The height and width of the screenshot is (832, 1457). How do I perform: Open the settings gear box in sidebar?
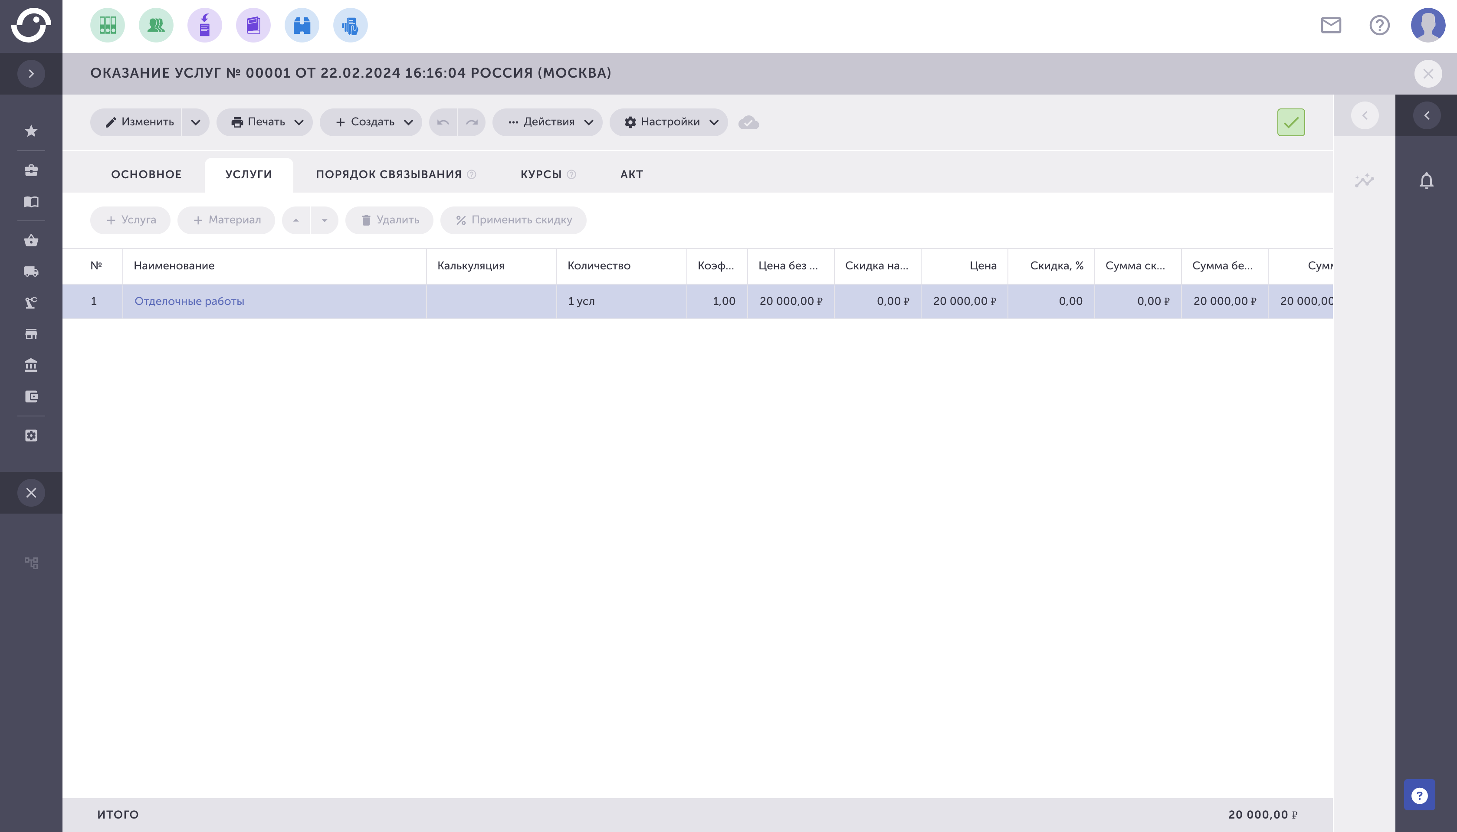click(31, 436)
